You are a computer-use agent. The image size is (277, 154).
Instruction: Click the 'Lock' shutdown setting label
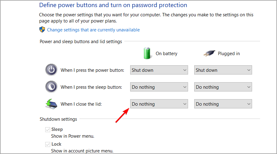click(56, 144)
